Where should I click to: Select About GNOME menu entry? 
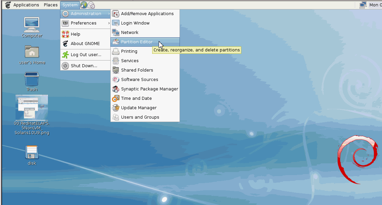point(85,44)
